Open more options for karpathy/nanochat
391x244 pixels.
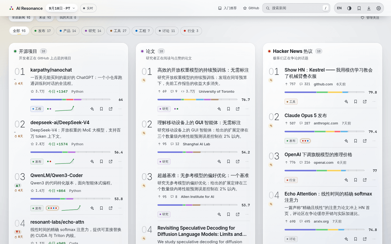coord(120,109)
